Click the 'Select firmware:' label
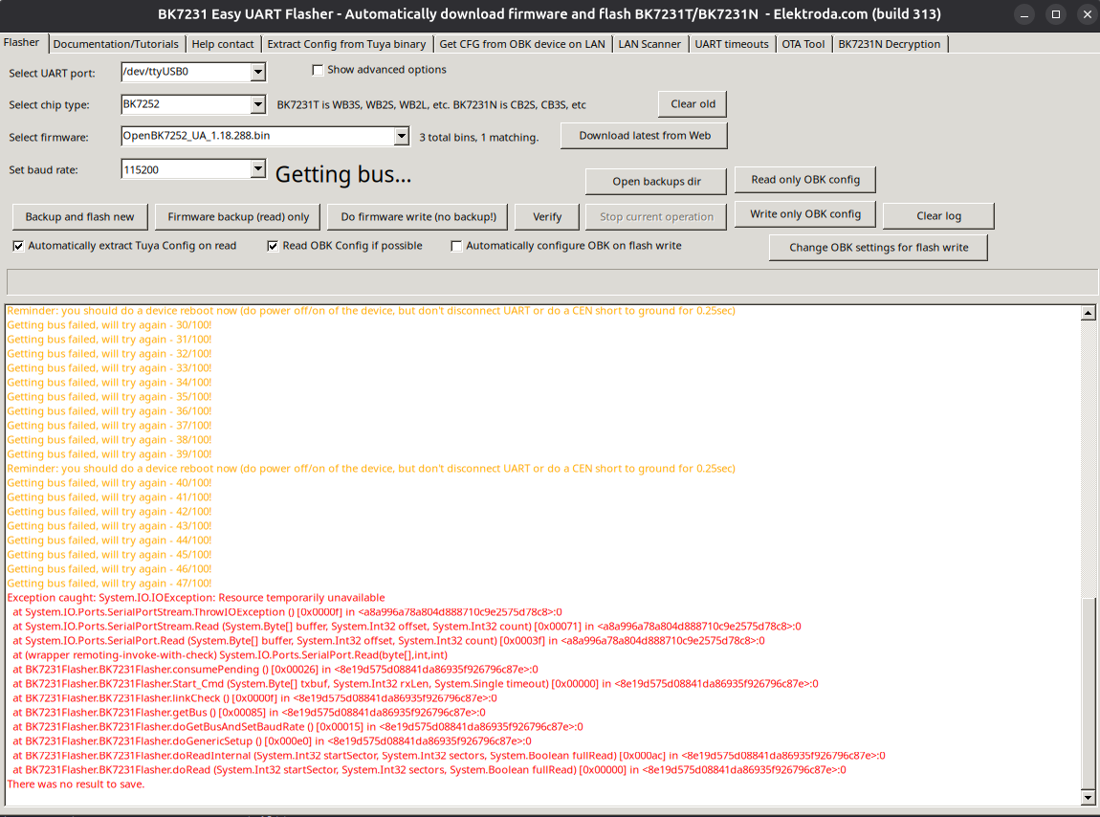Screen dimensions: 1100x817 coord(49,138)
